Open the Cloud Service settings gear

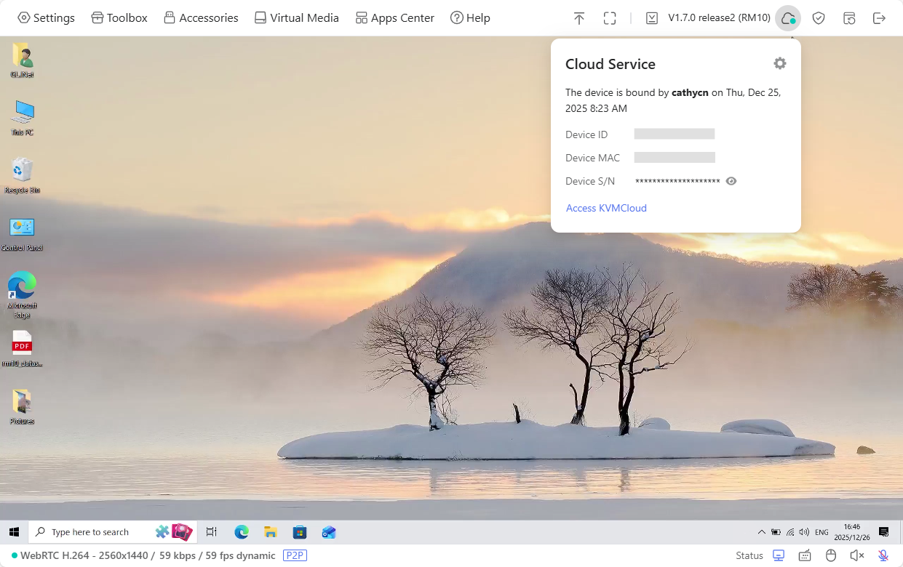coord(779,63)
